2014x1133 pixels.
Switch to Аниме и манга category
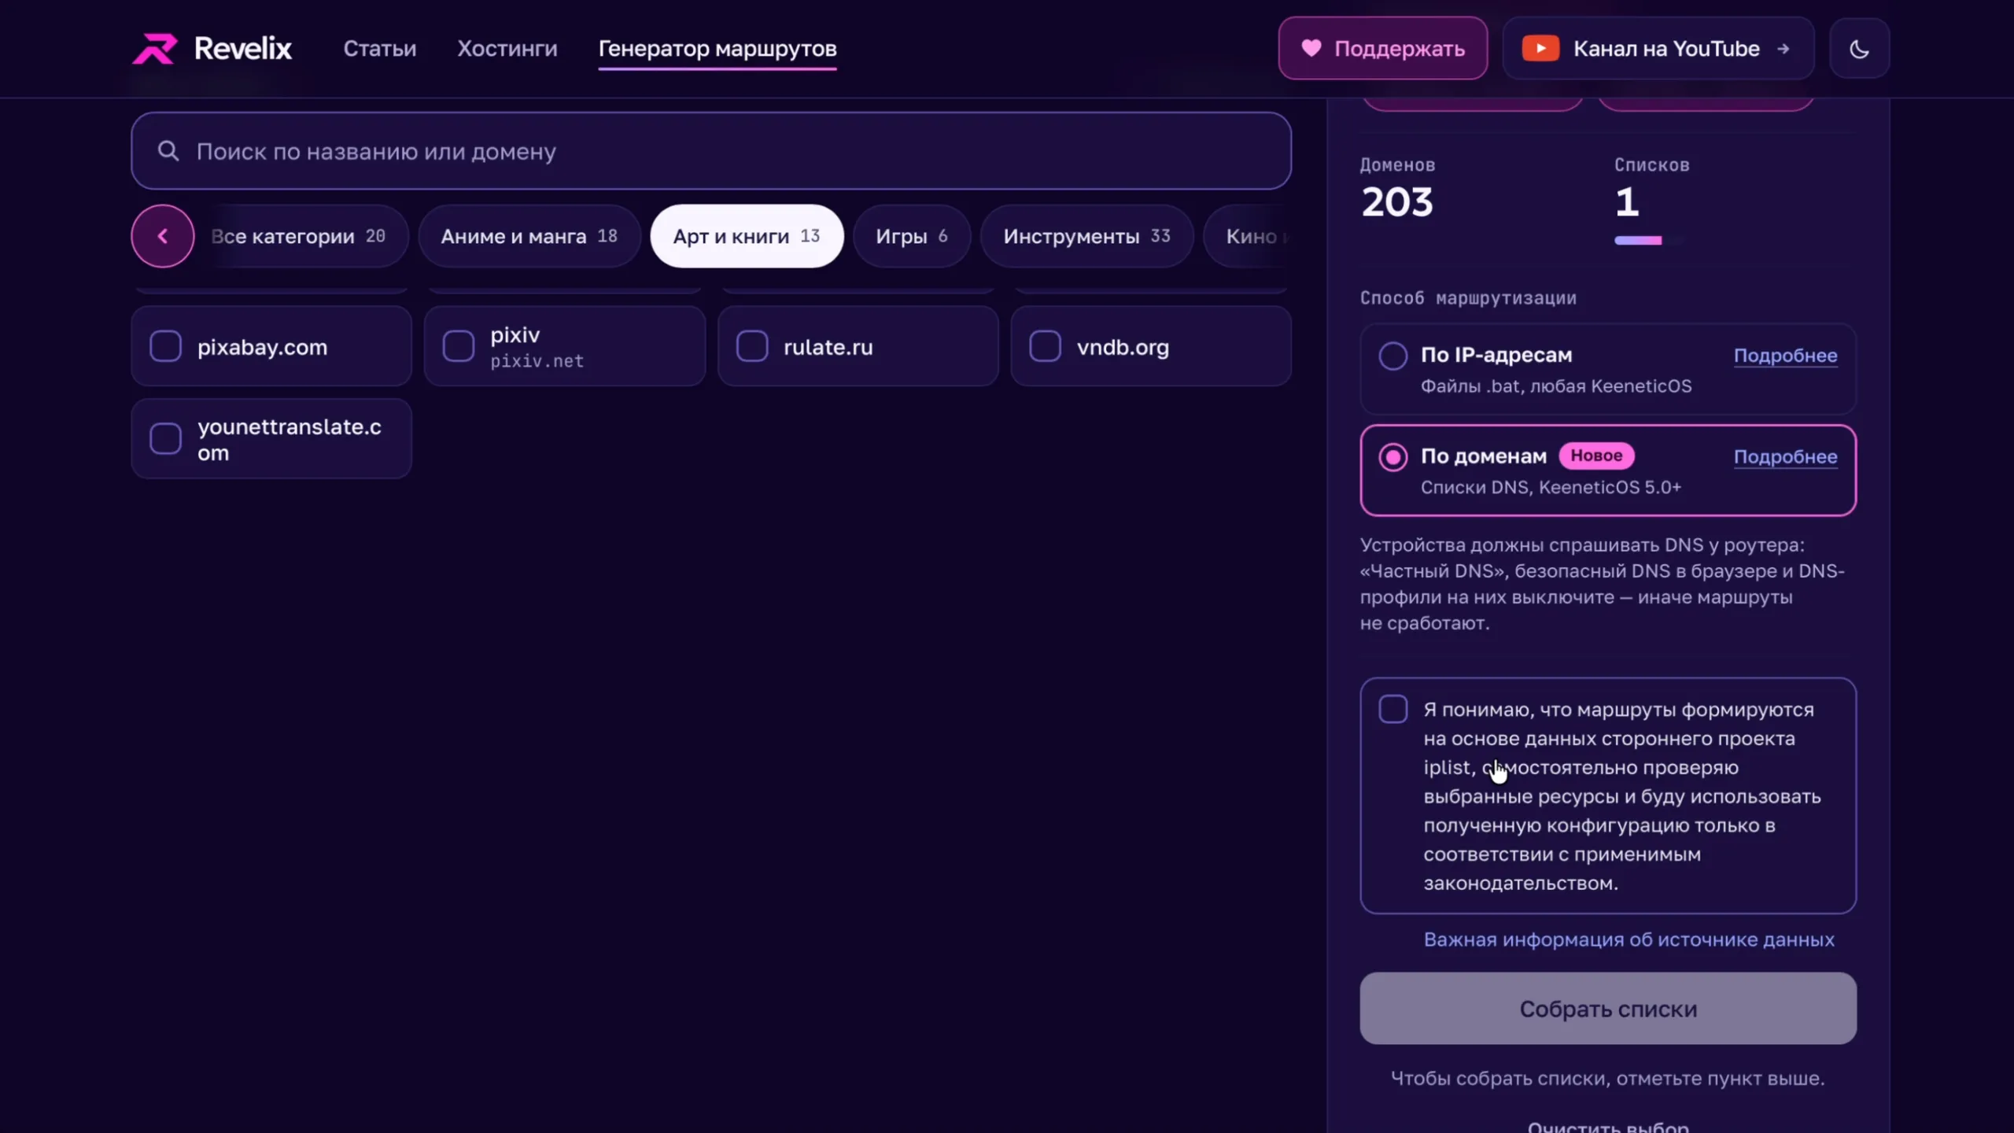[529, 236]
